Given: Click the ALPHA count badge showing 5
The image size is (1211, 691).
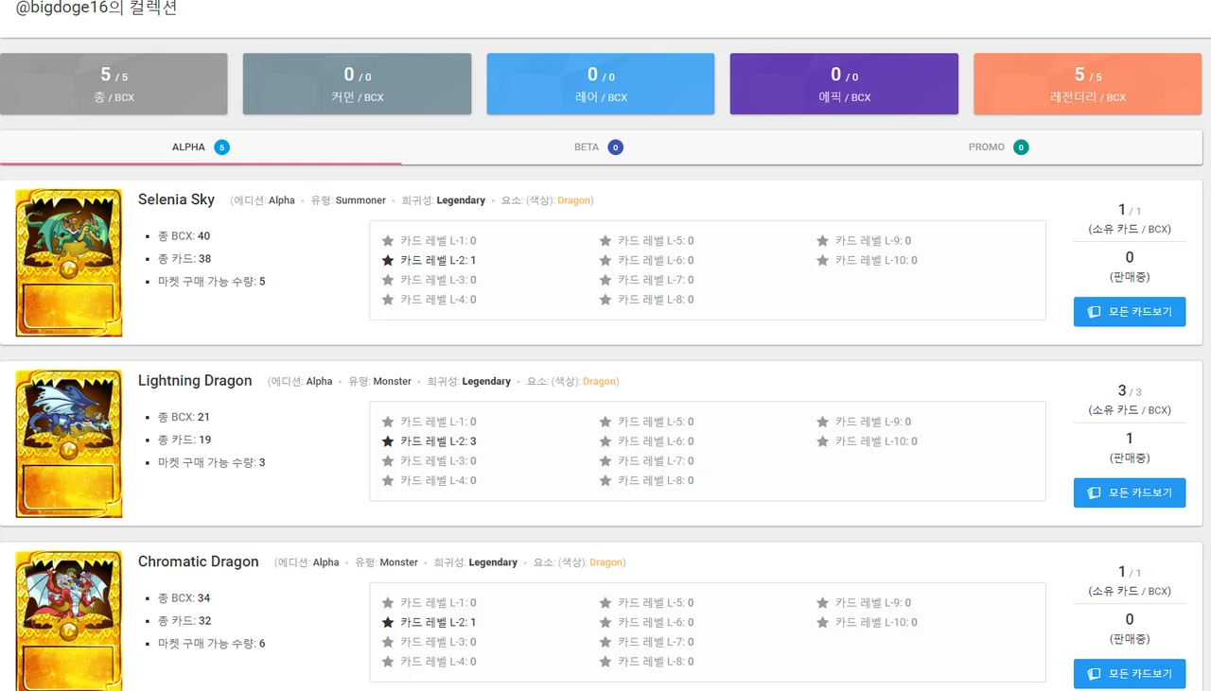Looking at the screenshot, I should pos(221,147).
